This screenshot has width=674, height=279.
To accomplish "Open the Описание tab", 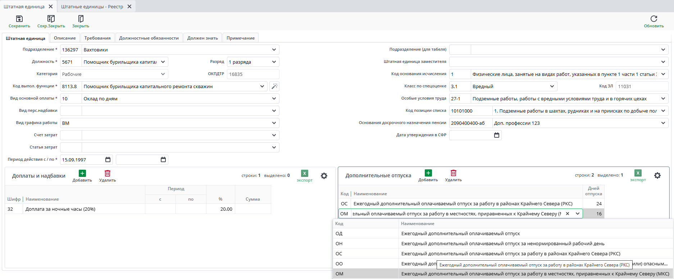I will tap(65, 38).
